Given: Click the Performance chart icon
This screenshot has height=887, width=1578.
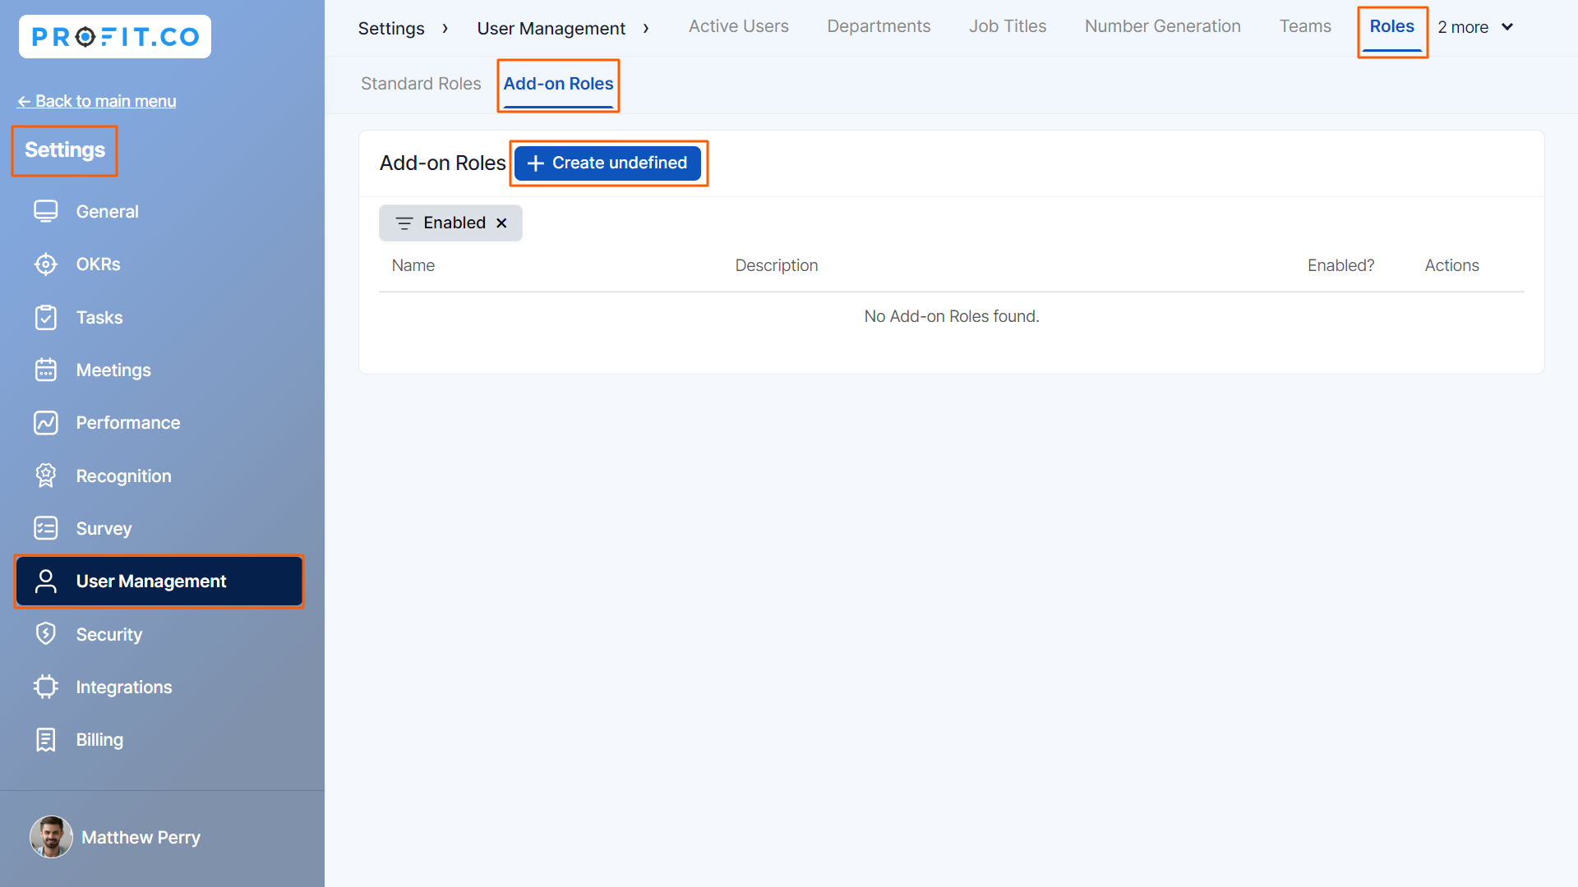Looking at the screenshot, I should point(46,423).
